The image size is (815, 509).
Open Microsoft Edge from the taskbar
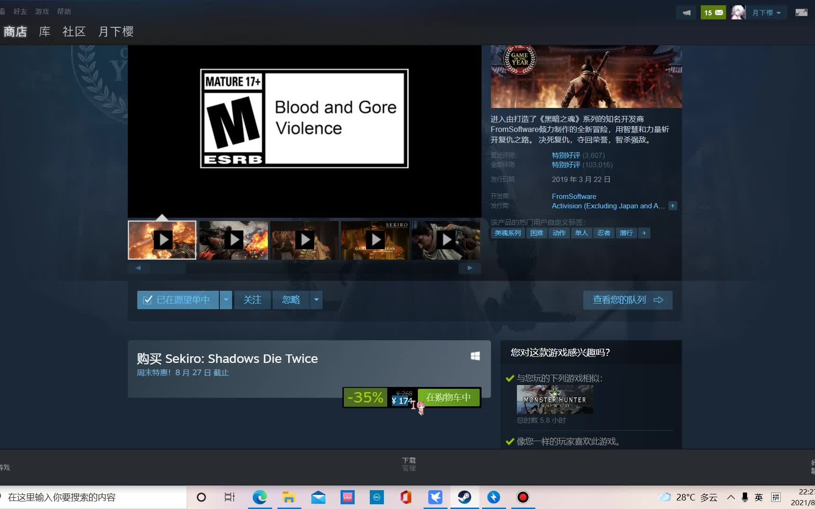point(259,497)
